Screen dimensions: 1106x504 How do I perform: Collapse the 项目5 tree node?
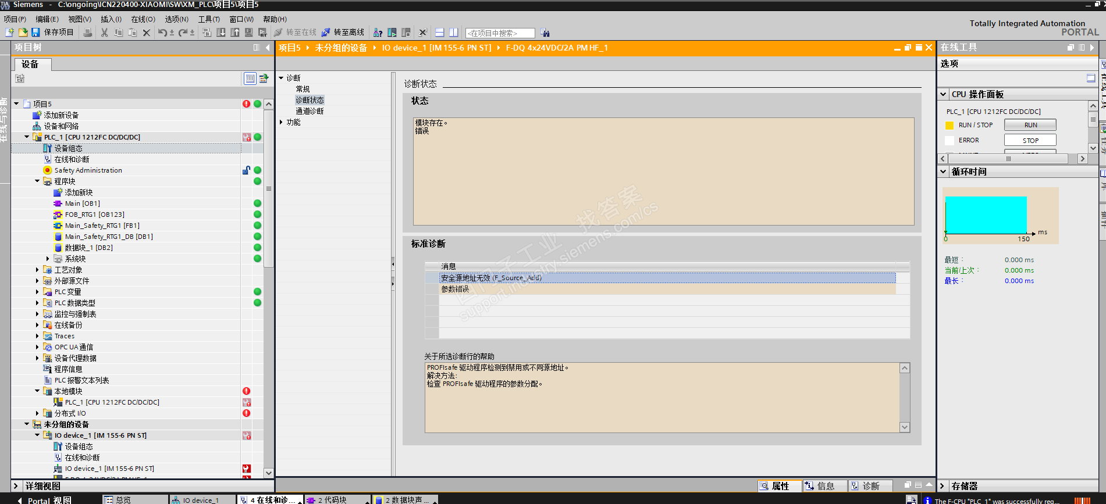(x=16, y=104)
